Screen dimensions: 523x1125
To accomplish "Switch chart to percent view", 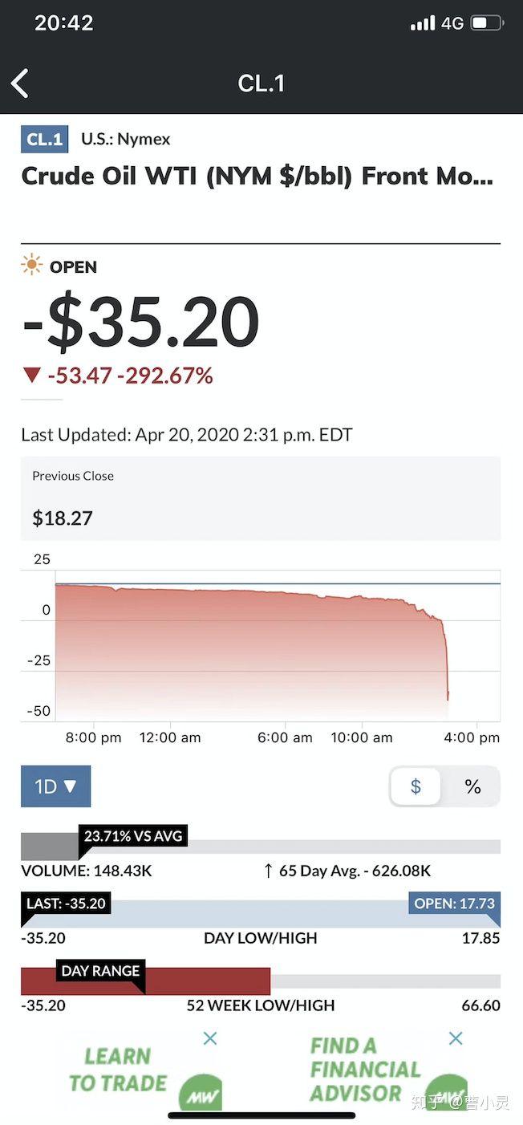I will point(472,786).
